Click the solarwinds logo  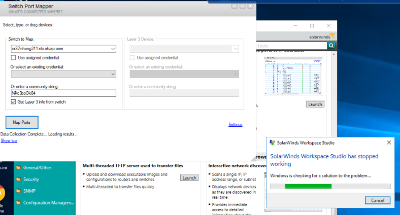click(322, 37)
